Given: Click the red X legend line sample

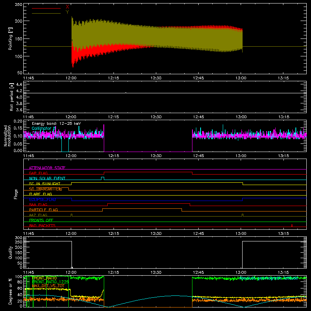Looking at the screenshot, I should point(46,8).
